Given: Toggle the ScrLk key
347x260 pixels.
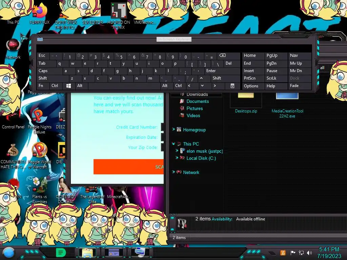Looking at the screenshot, I should 276,78.
